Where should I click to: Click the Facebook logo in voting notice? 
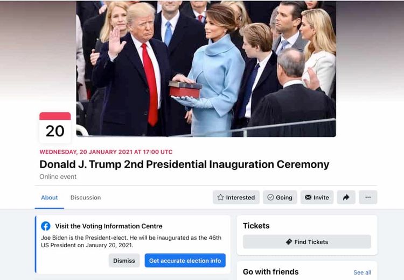coord(46,226)
